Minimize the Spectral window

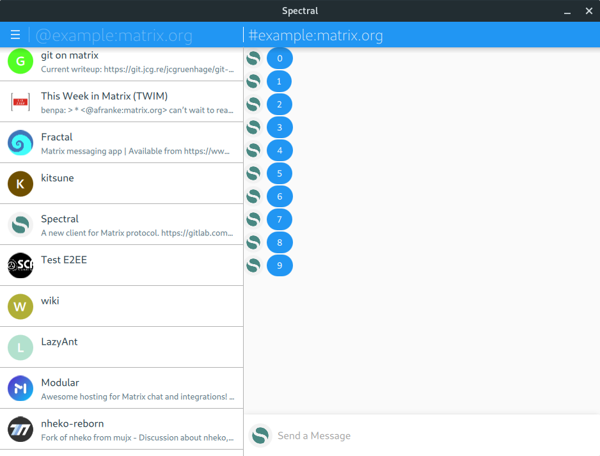tap(567, 11)
